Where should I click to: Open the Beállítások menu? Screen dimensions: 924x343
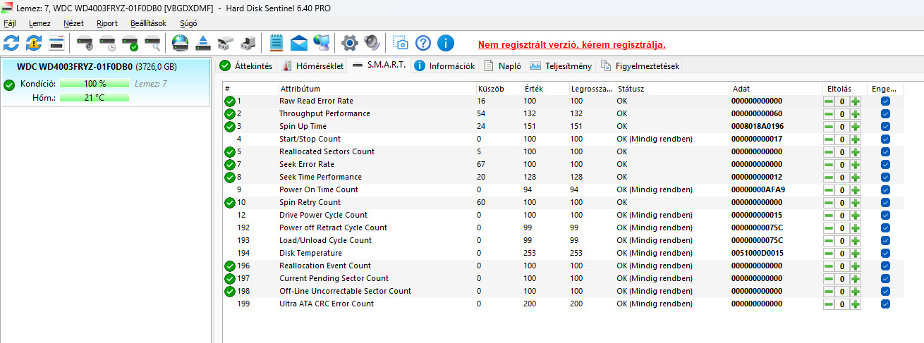pyautogui.click(x=148, y=23)
